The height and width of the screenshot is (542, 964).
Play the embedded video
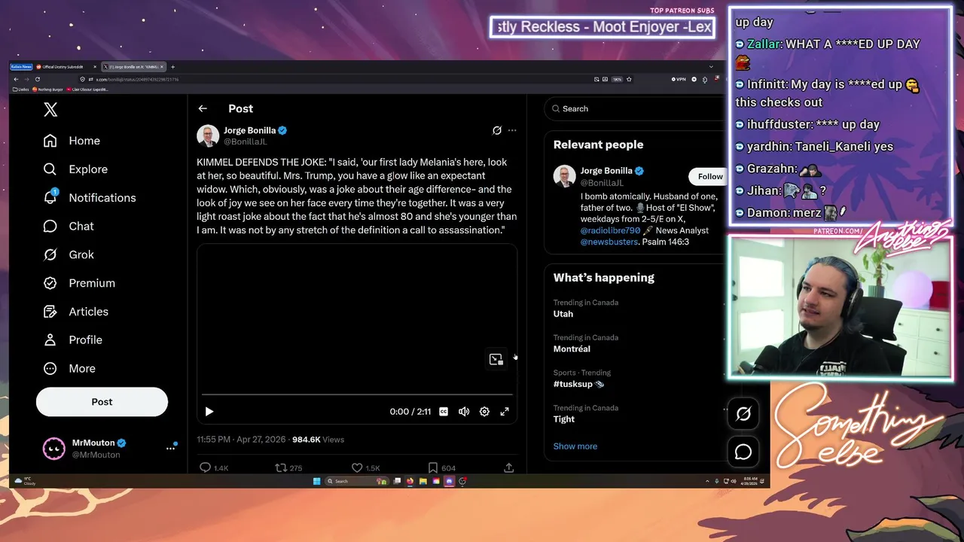coord(209,412)
